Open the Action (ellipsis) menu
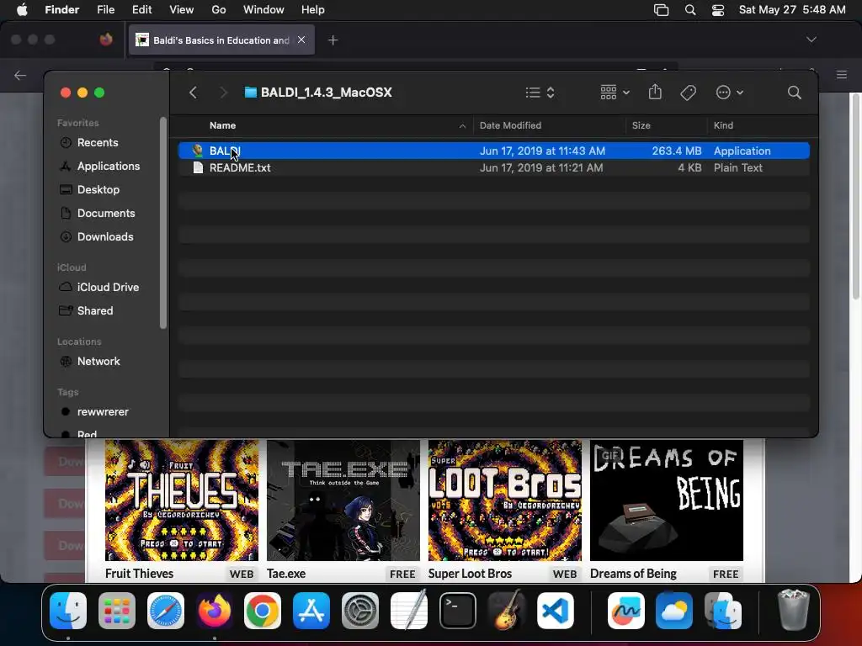This screenshot has height=646, width=862. point(730,93)
